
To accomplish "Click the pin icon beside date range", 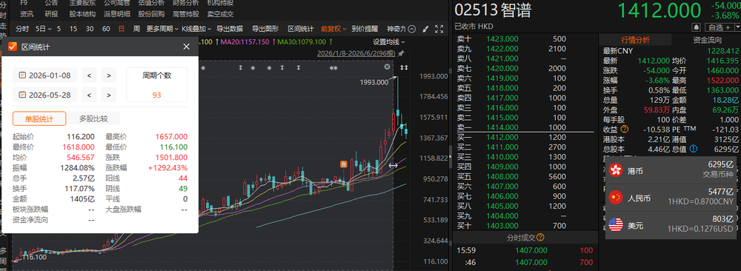I will 401,53.
